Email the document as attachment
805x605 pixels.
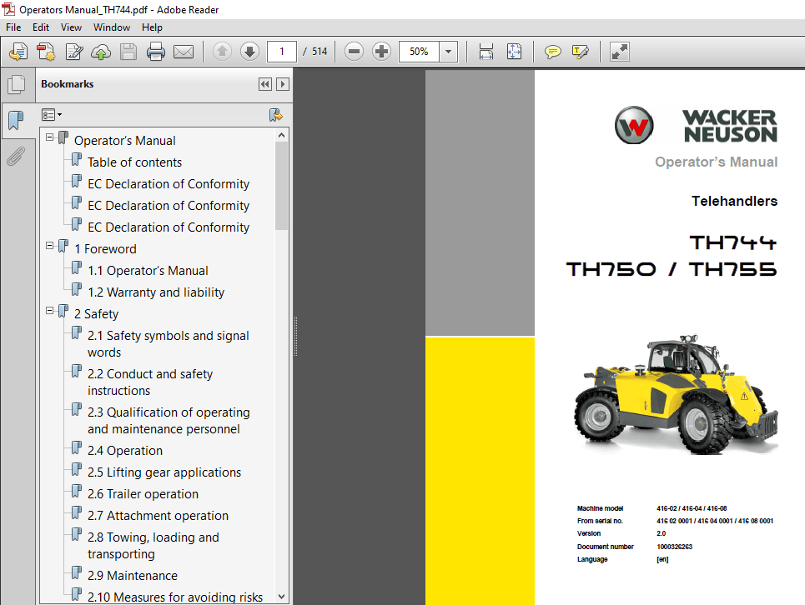pyautogui.click(x=184, y=51)
